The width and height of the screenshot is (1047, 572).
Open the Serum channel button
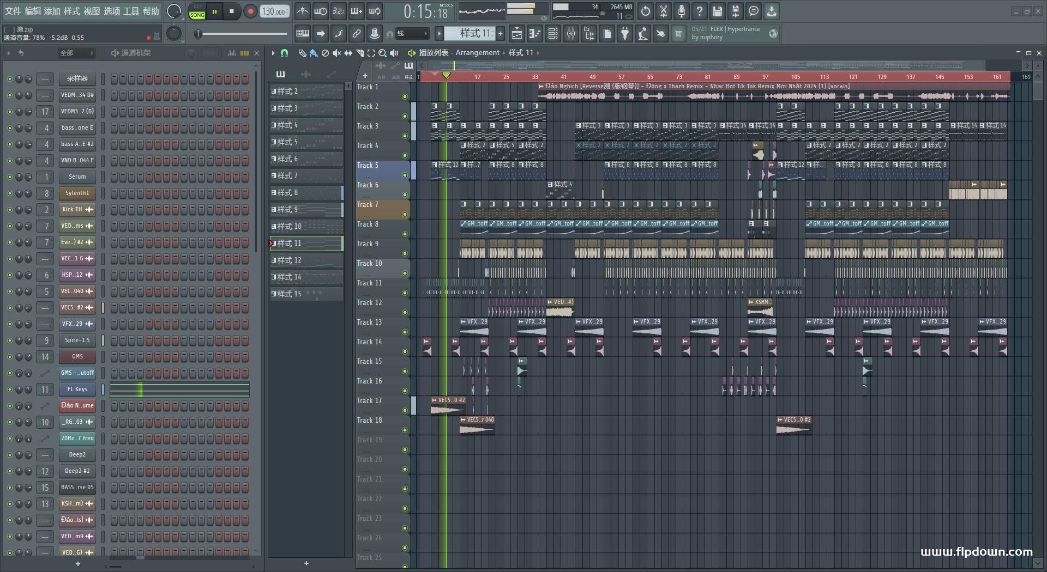77,177
